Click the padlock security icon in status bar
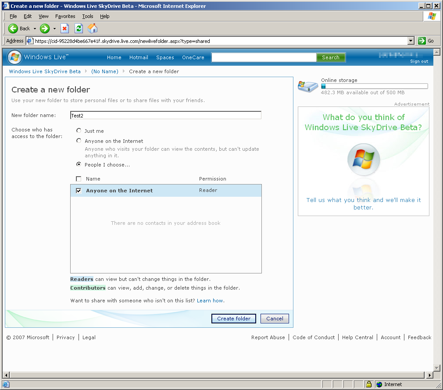This screenshot has height=390, width=443. (369, 384)
